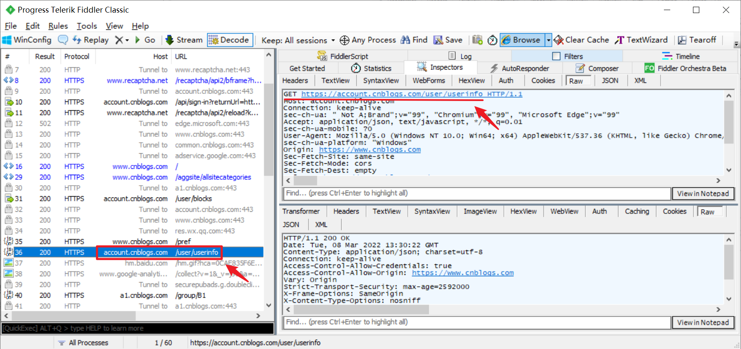The height and width of the screenshot is (349, 741).
Task: Switch to the Statistics tab
Action: (371, 68)
